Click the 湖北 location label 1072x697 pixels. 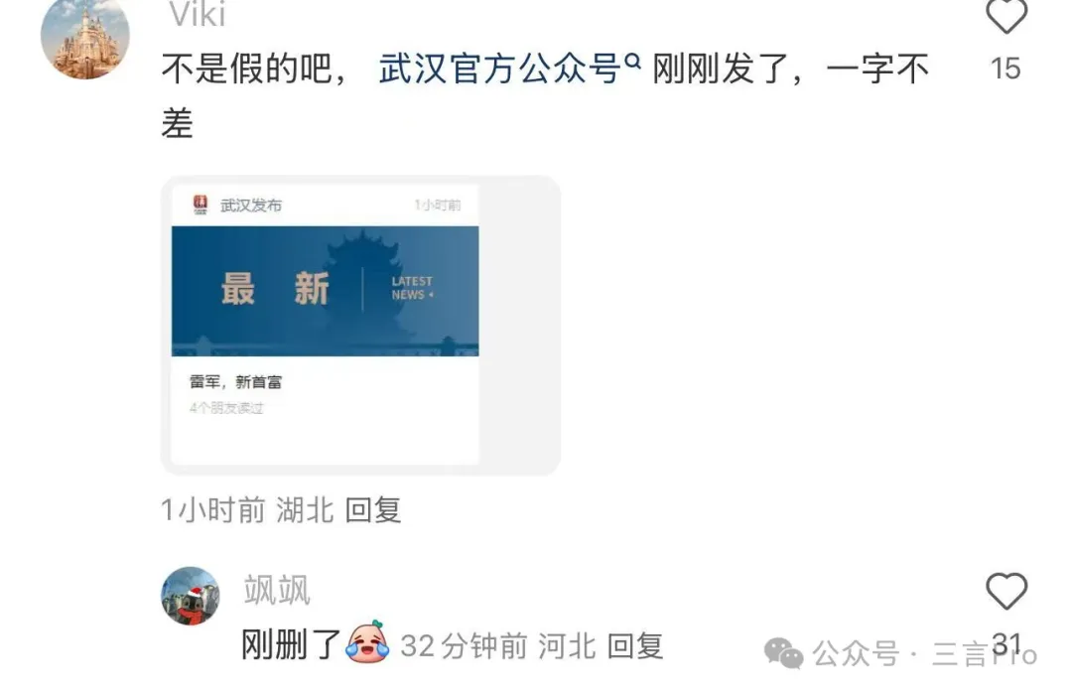click(305, 510)
